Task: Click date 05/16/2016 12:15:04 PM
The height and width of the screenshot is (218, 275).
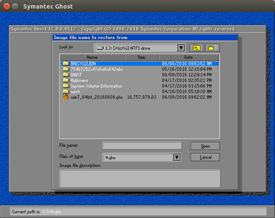Action: tap(187, 69)
